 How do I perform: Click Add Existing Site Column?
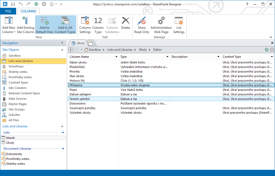[26, 25]
